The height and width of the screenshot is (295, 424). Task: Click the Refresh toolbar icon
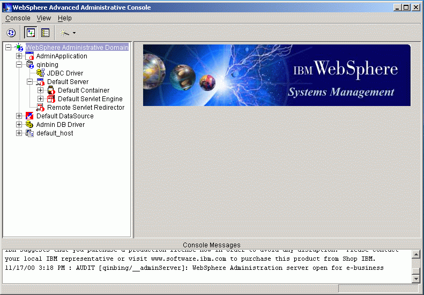(x=11, y=33)
